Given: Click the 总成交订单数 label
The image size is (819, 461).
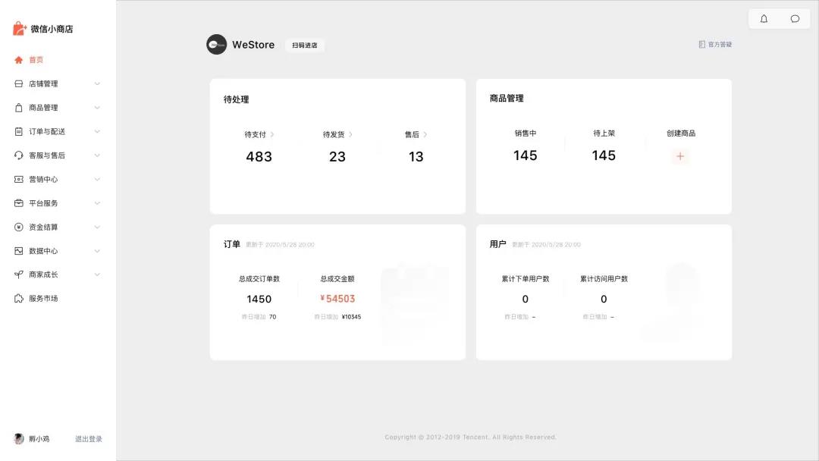Looking at the screenshot, I should 259,279.
